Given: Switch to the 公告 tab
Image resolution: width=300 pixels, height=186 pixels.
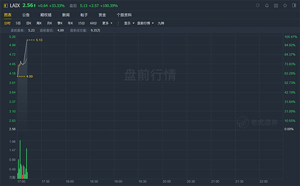Looking at the screenshot, I should click(25, 15).
